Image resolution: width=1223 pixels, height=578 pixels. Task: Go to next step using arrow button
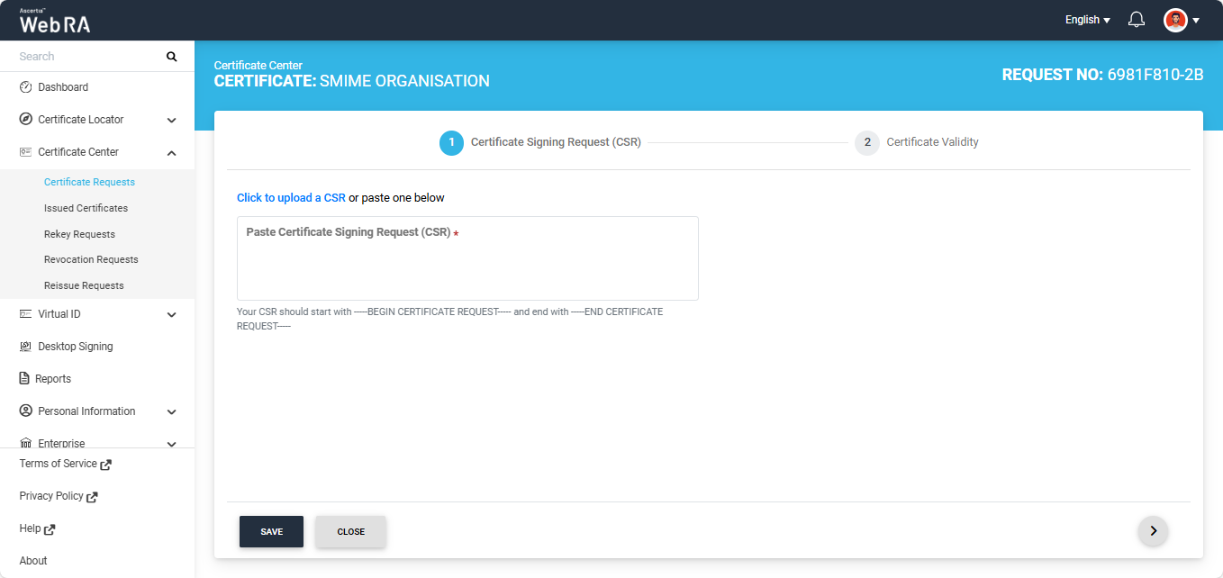[1153, 531]
